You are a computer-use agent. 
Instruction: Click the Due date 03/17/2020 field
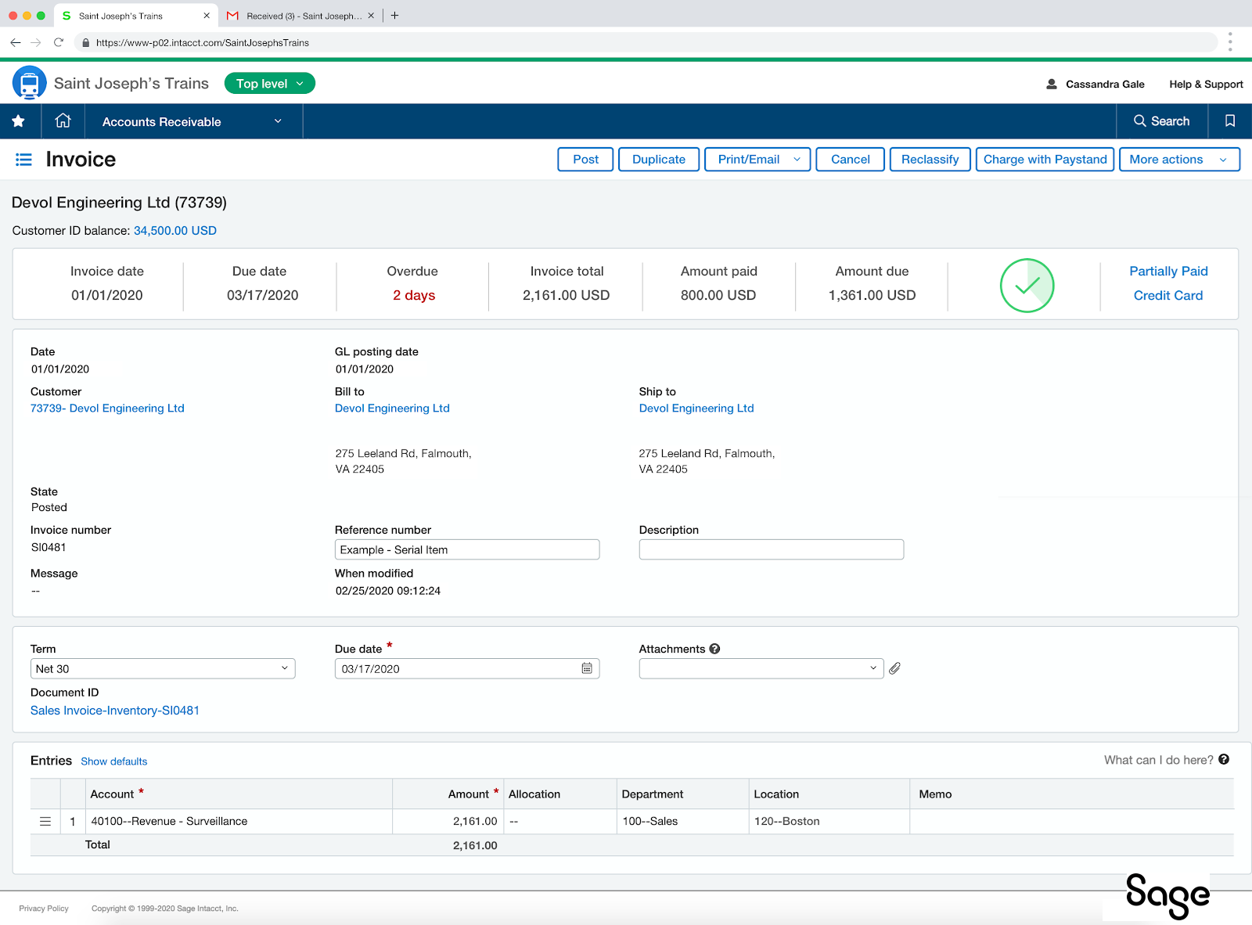(x=467, y=669)
